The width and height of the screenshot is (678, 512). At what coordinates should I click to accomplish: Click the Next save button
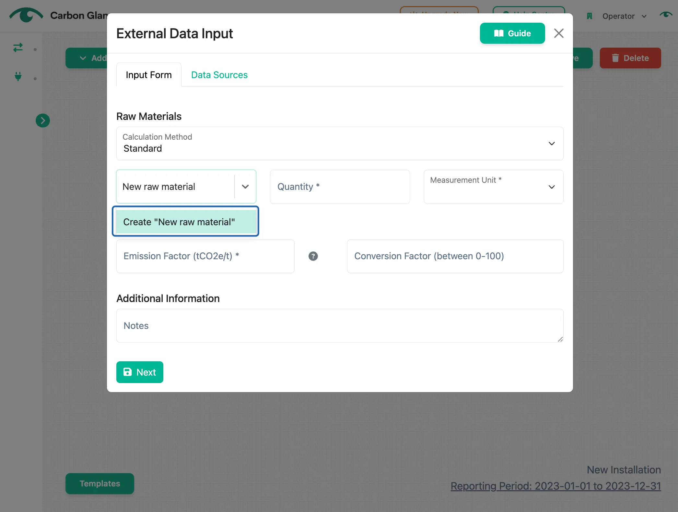coord(140,372)
